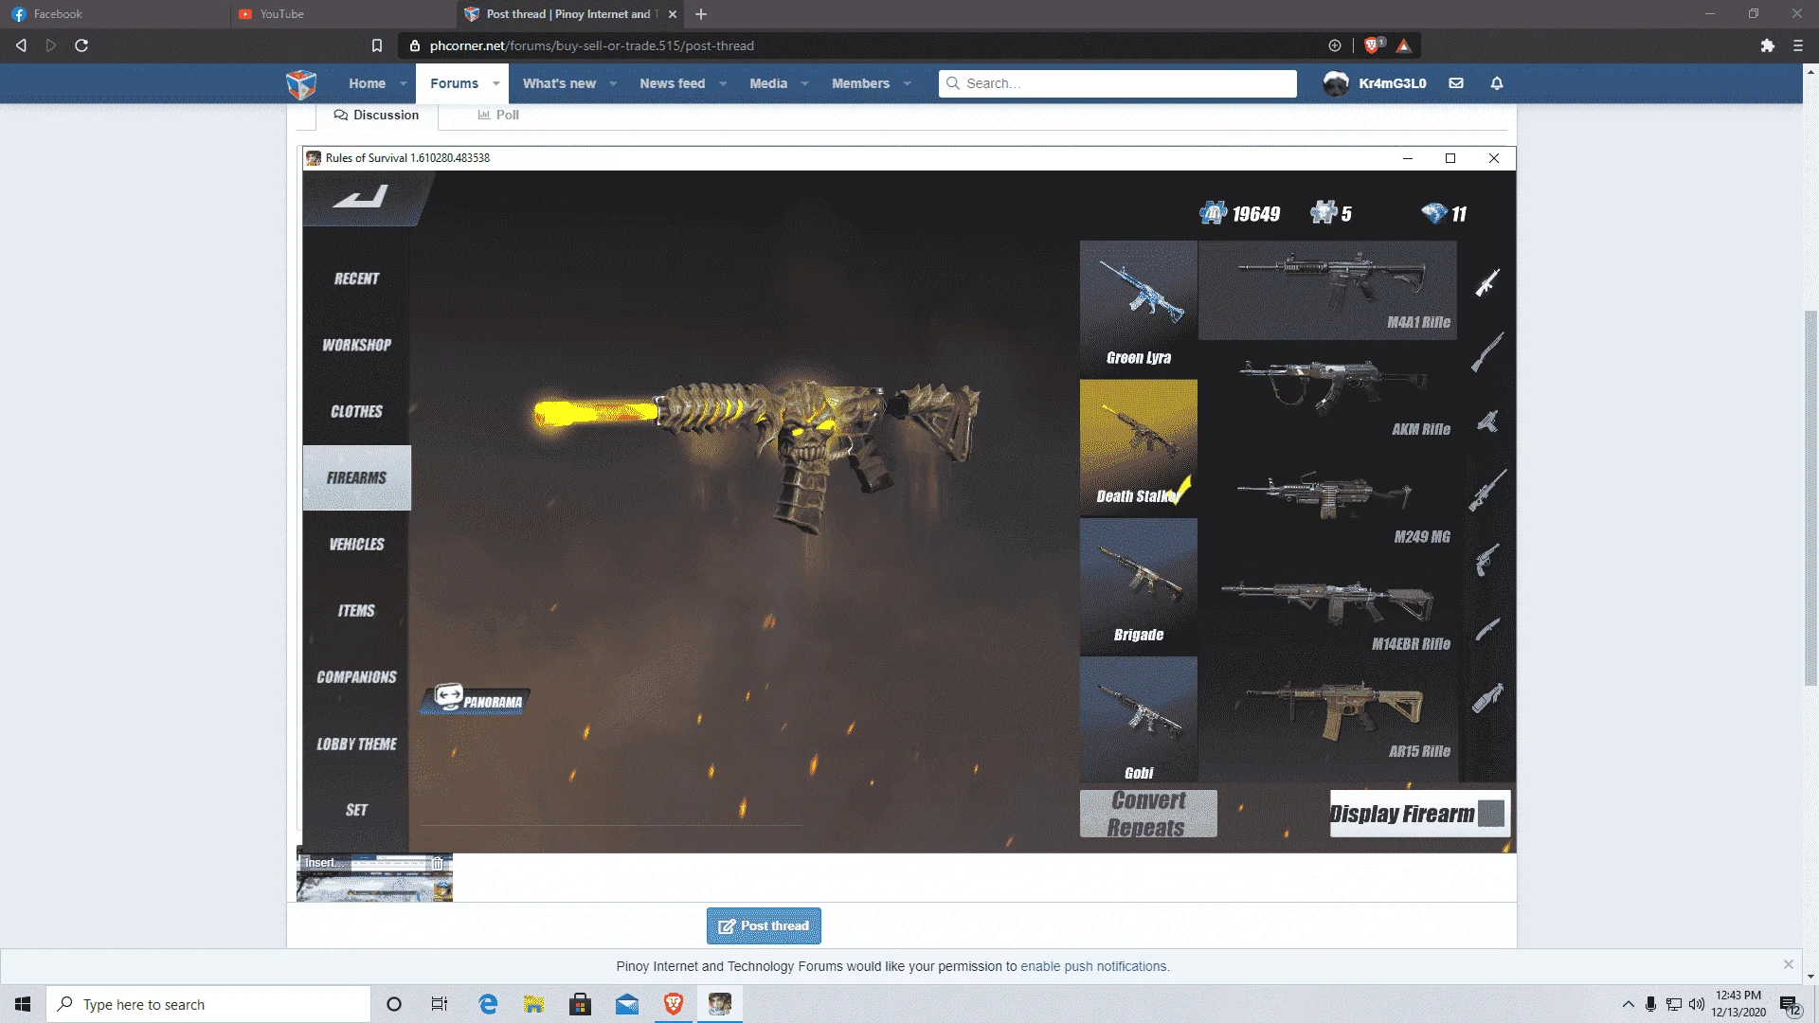1819x1023 pixels.
Task: Select the assault rifle category icon
Action: (1487, 282)
